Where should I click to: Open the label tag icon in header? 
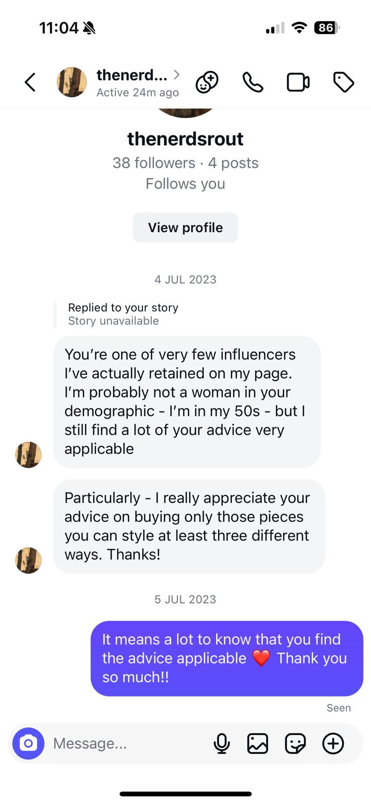(x=344, y=82)
